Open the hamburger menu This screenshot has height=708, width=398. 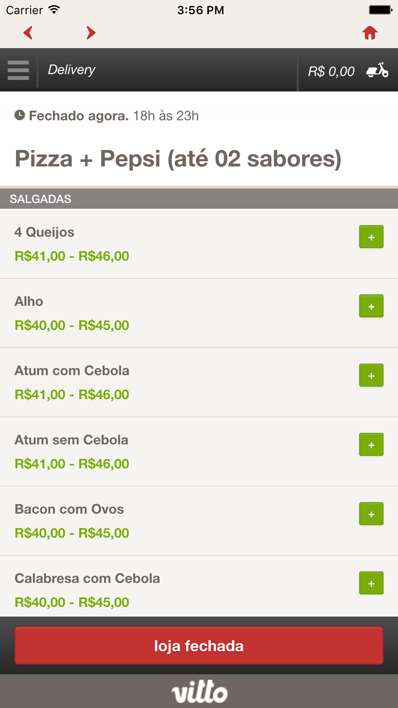pos(18,70)
